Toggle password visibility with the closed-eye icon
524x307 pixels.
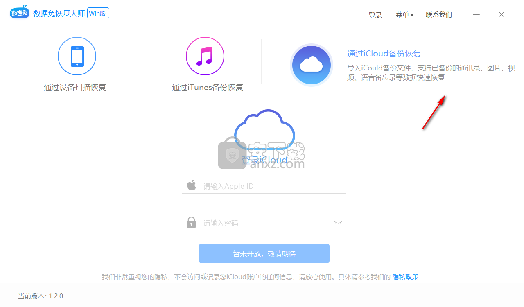pyautogui.click(x=337, y=222)
